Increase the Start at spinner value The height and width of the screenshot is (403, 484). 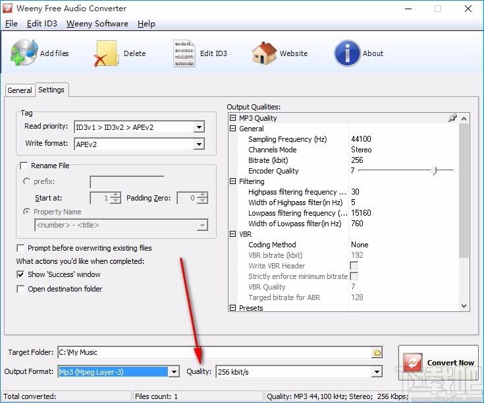(x=115, y=195)
